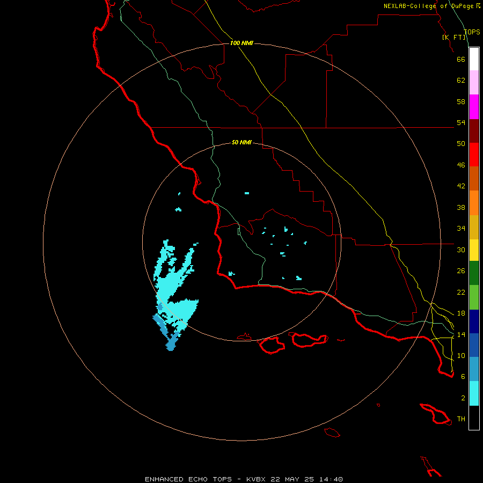The width and height of the screenshot is (483, 483).
Task: Click the dark maroon legend swatch
Action: point(474,131)
